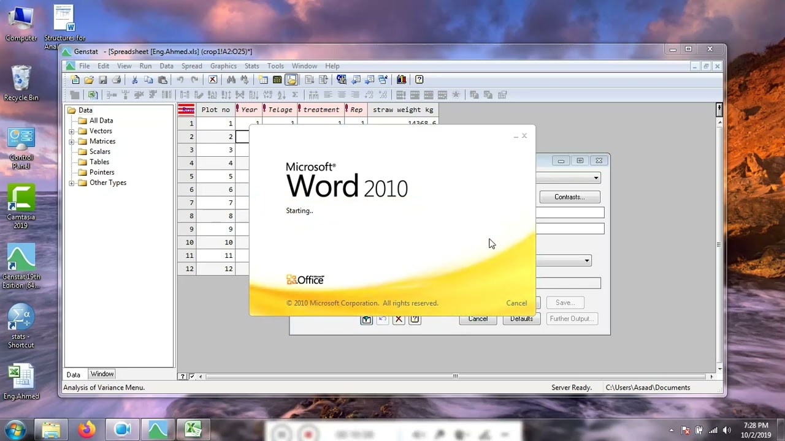The image size is (785, 441).
Task: Click the red X delete icon in toolbar
Action: [x=213, y=80]
